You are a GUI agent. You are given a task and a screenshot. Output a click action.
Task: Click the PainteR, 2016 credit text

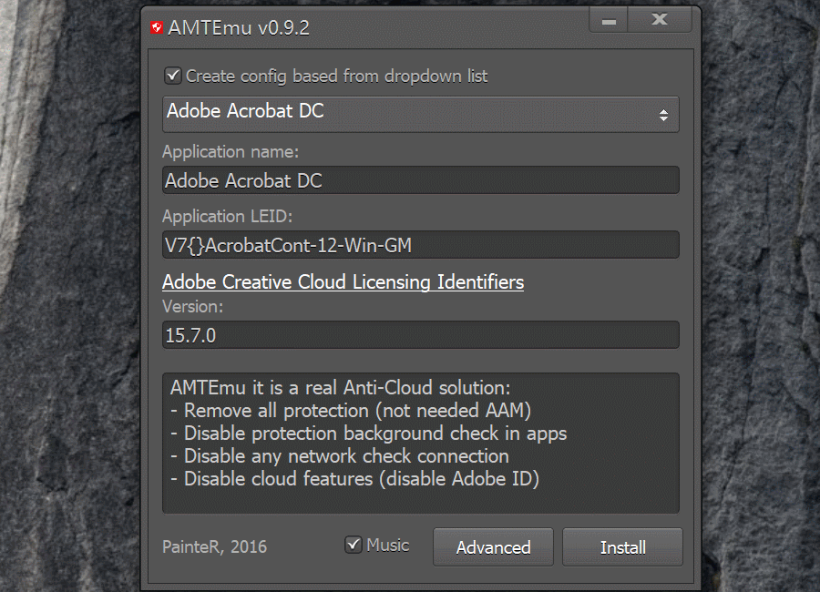(x=214, y=547)
